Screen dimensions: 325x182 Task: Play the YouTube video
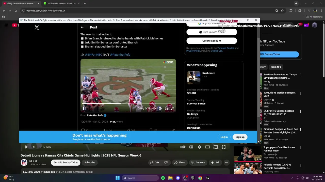[x=26, y=147]
